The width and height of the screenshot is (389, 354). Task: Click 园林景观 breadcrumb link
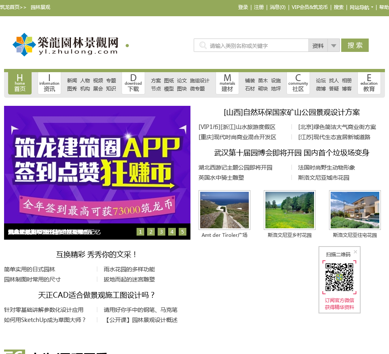41,7
